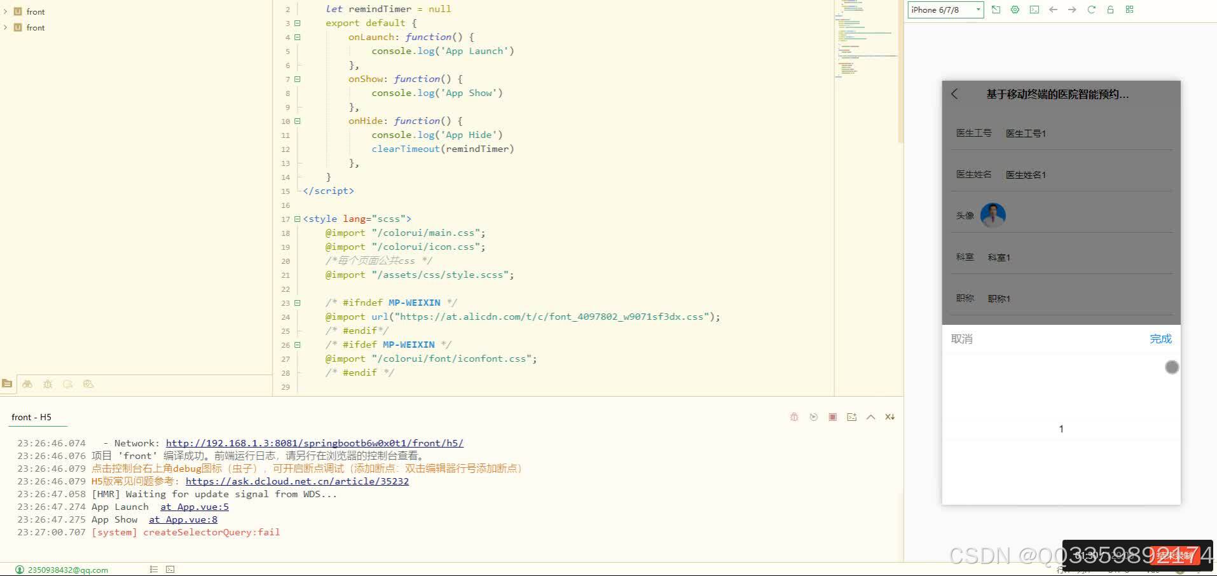Fold the onShow function at line 7
Viewport: 1217px width, 576px height.
(x=297, y=79)
